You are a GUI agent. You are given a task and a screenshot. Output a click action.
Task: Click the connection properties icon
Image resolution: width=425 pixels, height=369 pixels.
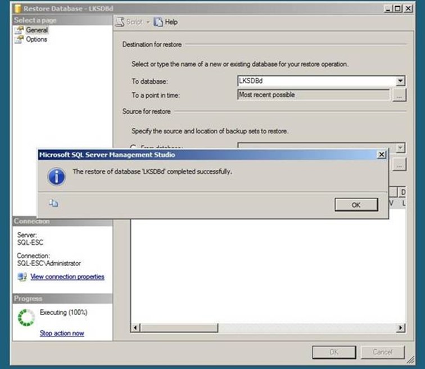[x=22, y=277]
